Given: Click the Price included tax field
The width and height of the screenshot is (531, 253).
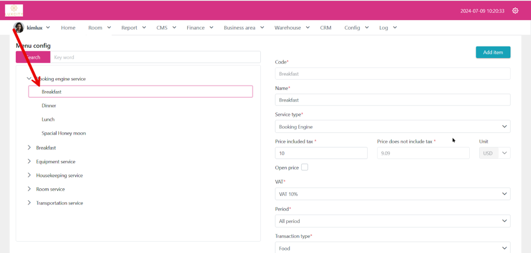Looking at the screenshot, I should pyautogui.click(x=321, y=153).
